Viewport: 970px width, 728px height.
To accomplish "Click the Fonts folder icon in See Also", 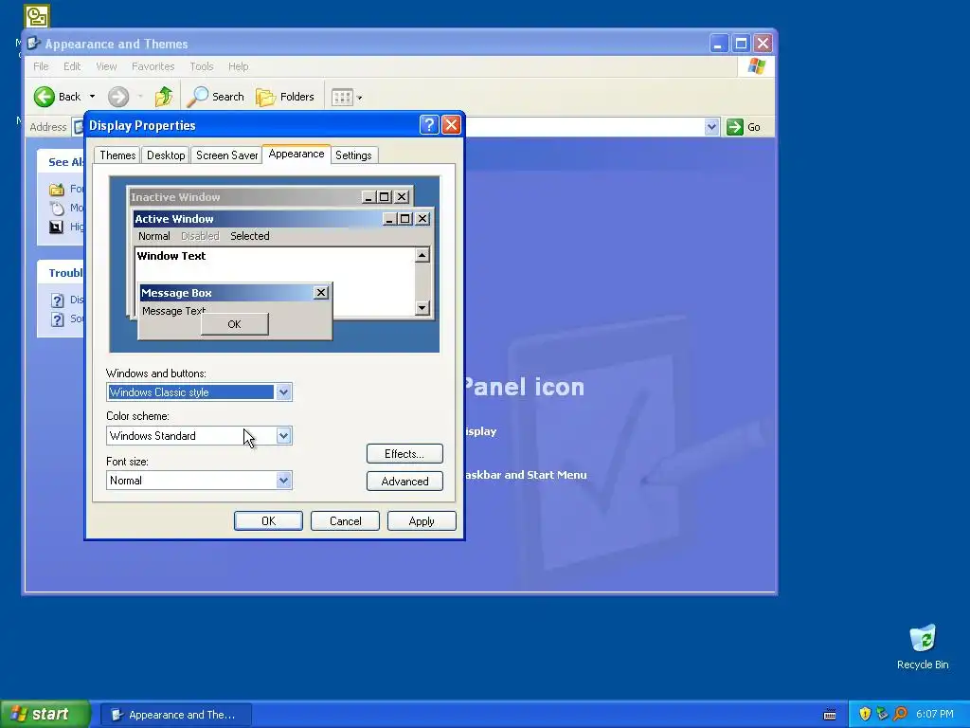I will (x=57, y=189).
